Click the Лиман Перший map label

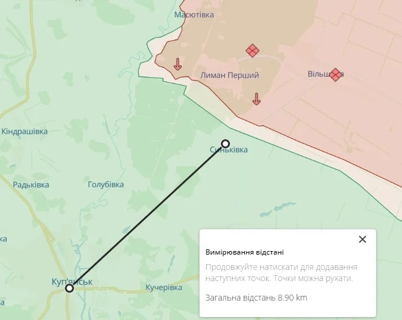pos(230,75)
